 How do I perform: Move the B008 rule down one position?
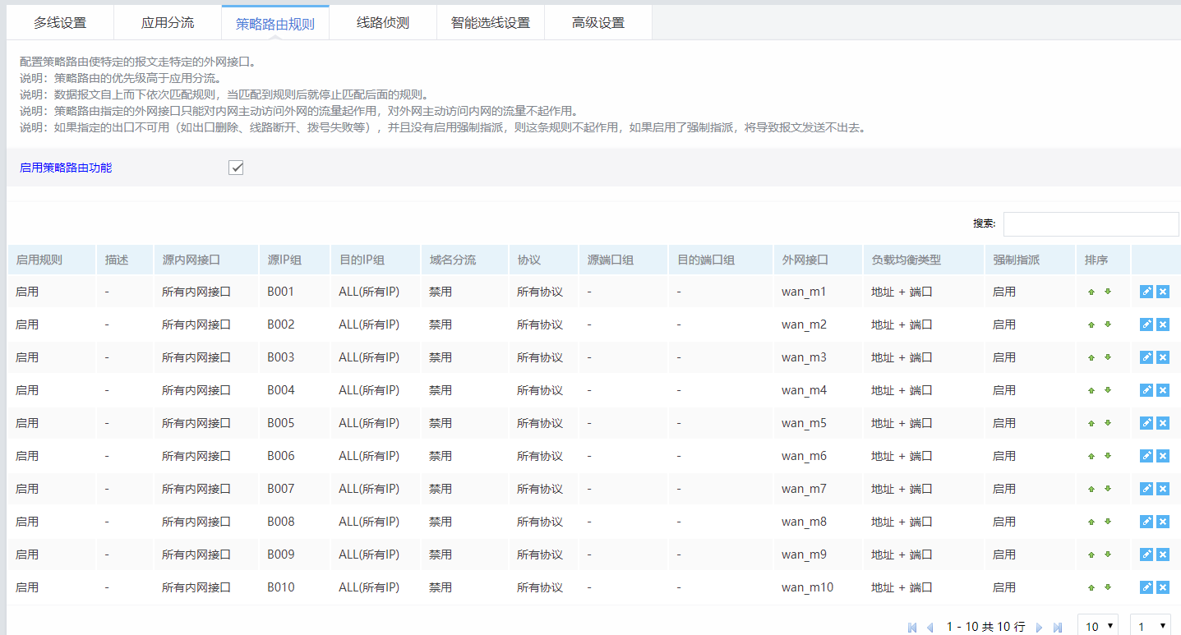click(1108, 522)
